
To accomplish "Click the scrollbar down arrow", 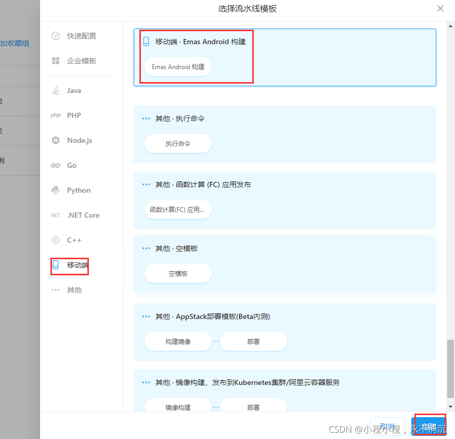I will tap(450, 406).
